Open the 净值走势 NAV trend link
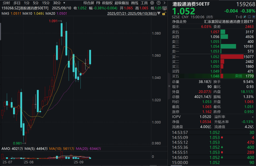The image size is (256, 166). coord(179,22)
